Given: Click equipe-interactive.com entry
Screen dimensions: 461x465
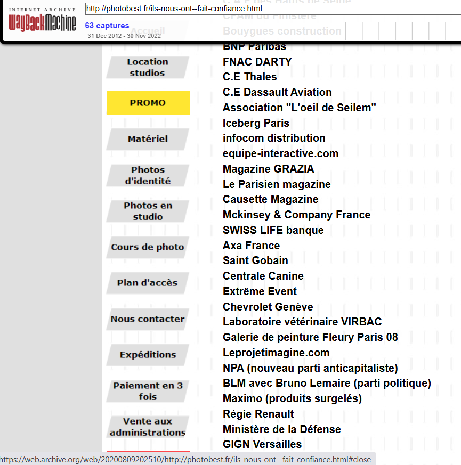Looking at the screenshot, I should click(281, 153).
